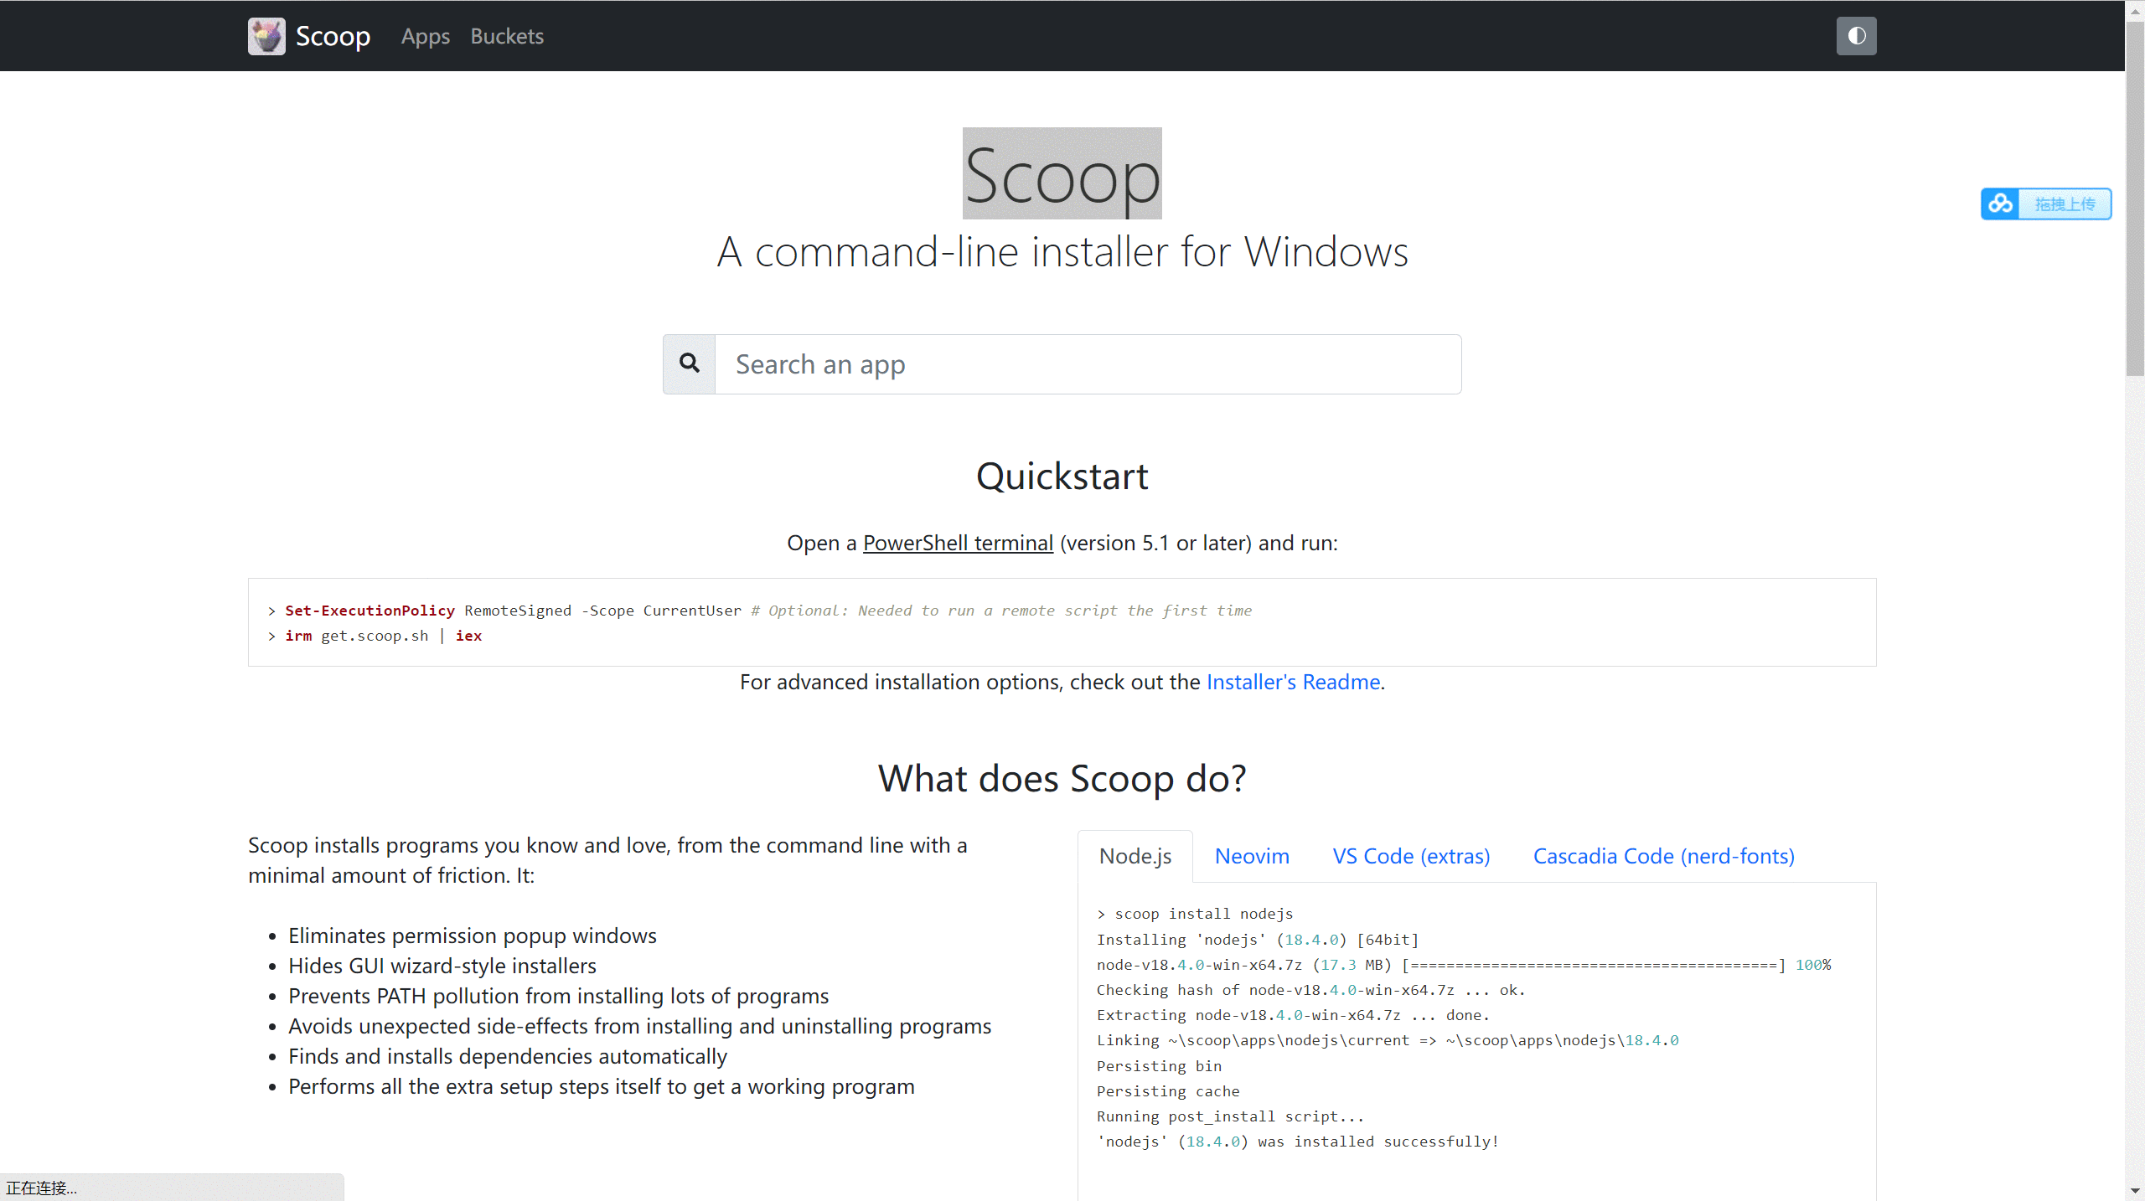Screen dimensions: 2145x1201
Task: Click 'Finds and installs dependencies automatically' bullet
Action: pos(508,1056)
